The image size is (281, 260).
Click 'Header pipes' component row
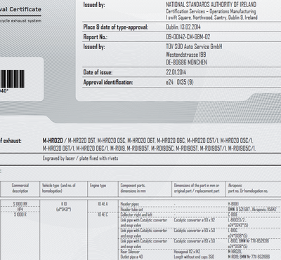[x=130, y=204]
